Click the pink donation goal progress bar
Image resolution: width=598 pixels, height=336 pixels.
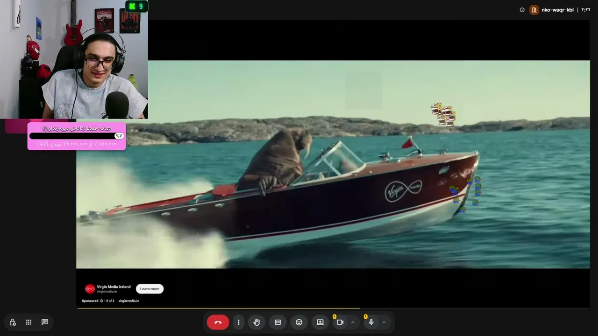tap(77, 136)
